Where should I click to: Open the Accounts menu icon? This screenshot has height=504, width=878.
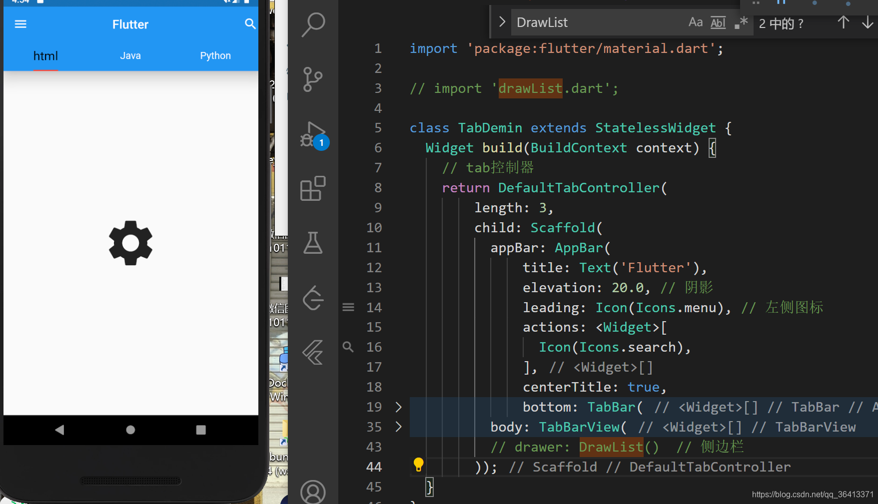[313, 492]
